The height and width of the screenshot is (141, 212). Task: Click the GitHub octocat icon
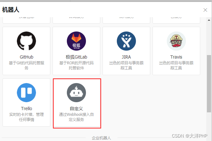(26, 41)
